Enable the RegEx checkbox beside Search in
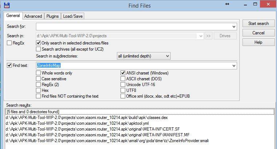 [x=10, y=43]
